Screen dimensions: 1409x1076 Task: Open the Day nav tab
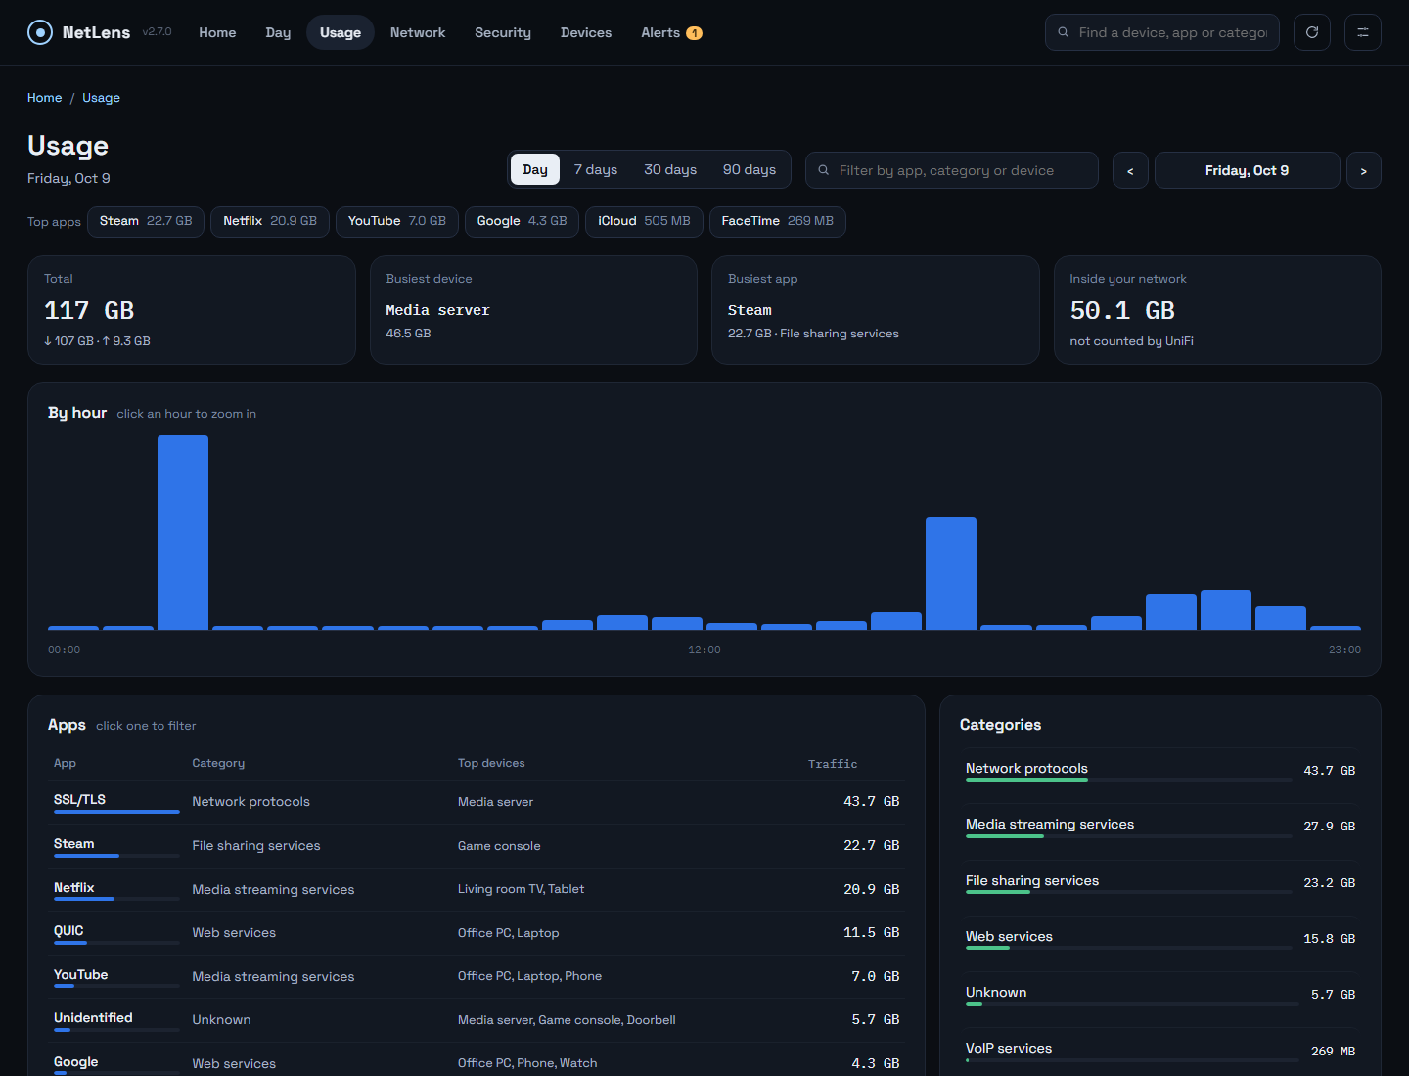click(x=278, y=32)
